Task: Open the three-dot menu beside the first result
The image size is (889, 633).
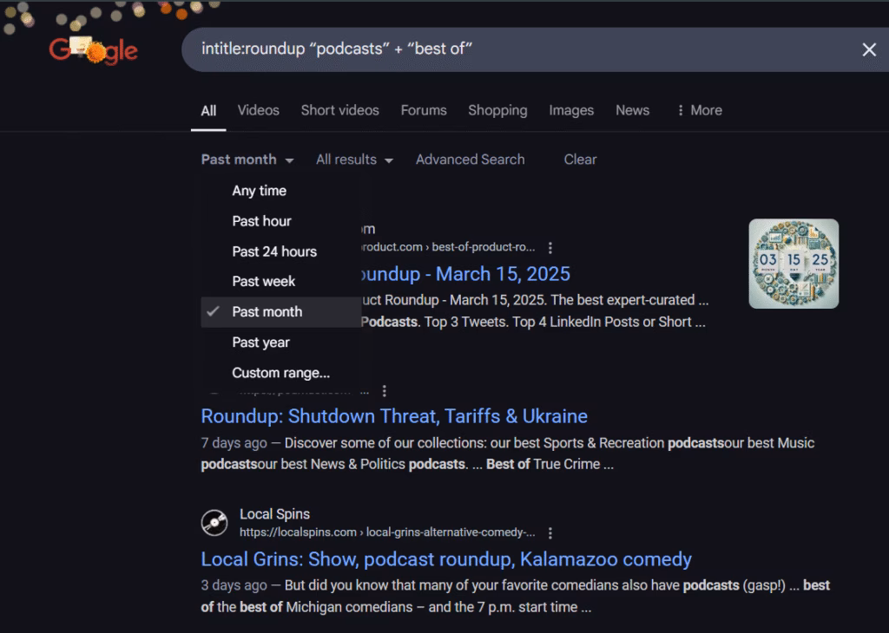Action: pos(550,247)
